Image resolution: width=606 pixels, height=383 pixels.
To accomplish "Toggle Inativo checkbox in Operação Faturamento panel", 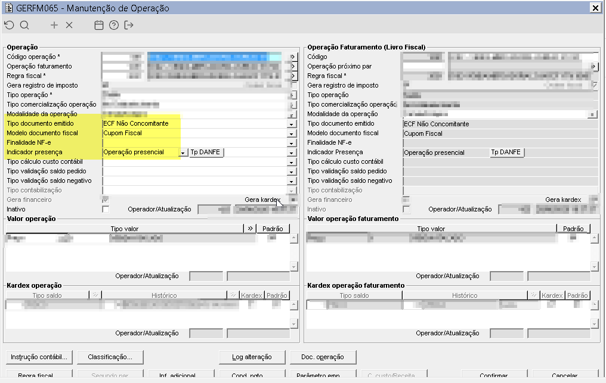I will (406, 209).
